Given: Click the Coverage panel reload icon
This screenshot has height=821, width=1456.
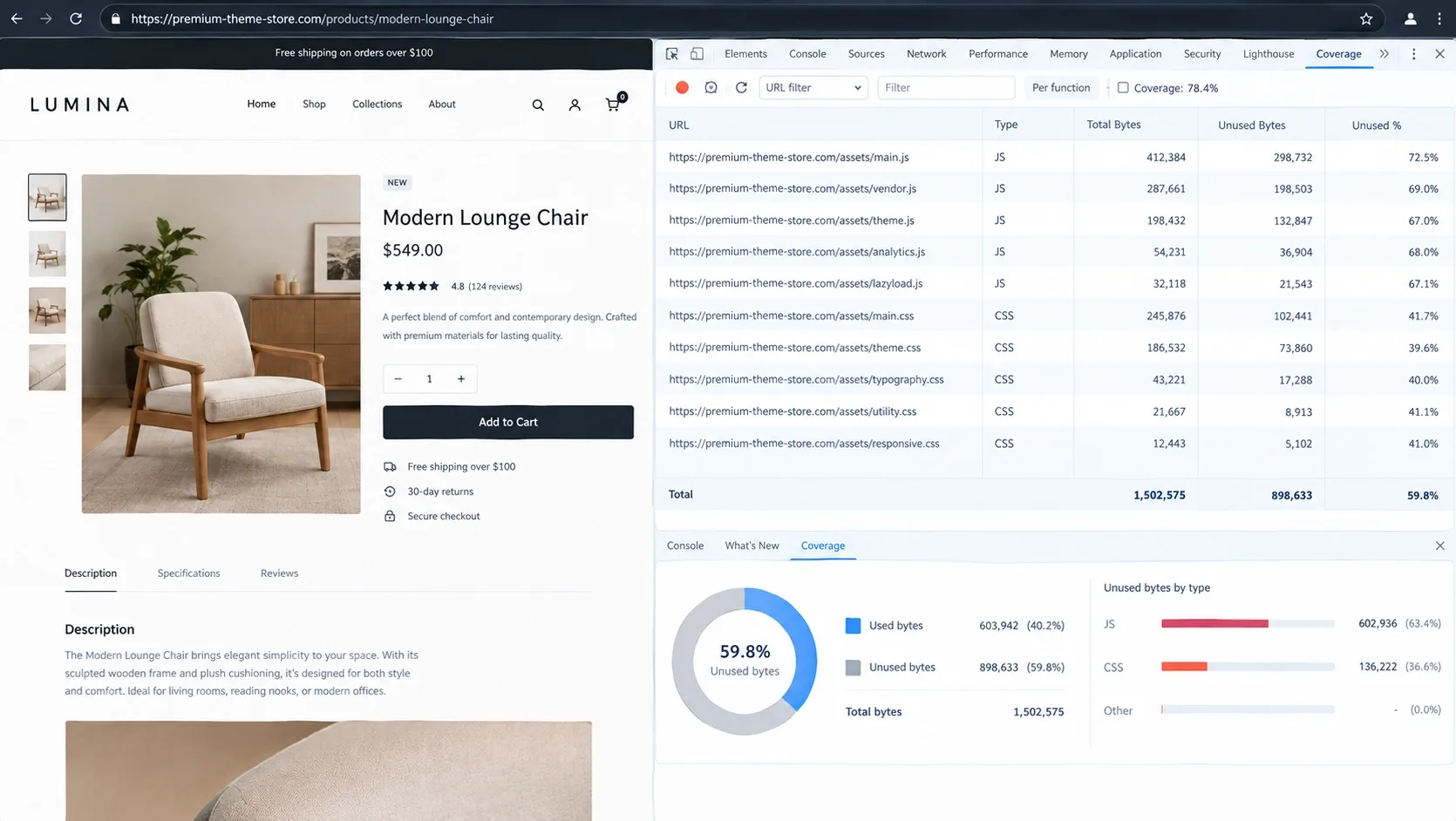Looking at the screenshot, I should pos(741,87).
